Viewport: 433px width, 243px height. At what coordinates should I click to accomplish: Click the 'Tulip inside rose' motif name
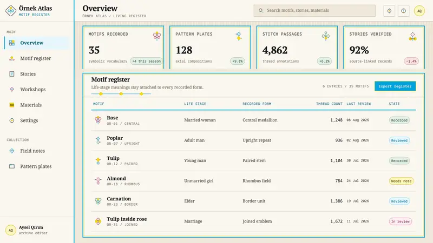coord(127,219)
